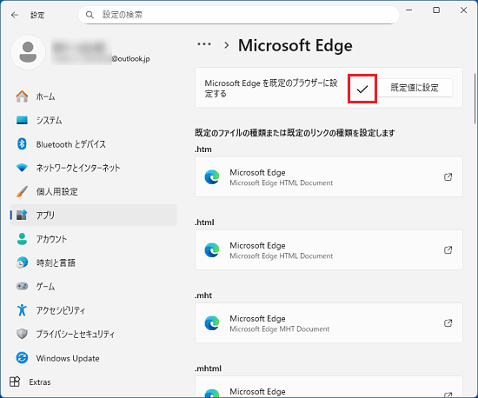
Task: Go to アクセシビリティ in sidebar
Action: (x=61, y=310)
